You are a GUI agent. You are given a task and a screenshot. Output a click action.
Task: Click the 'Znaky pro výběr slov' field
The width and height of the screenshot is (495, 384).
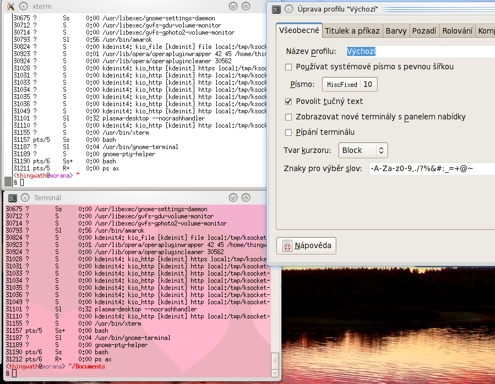pos(432,168)
